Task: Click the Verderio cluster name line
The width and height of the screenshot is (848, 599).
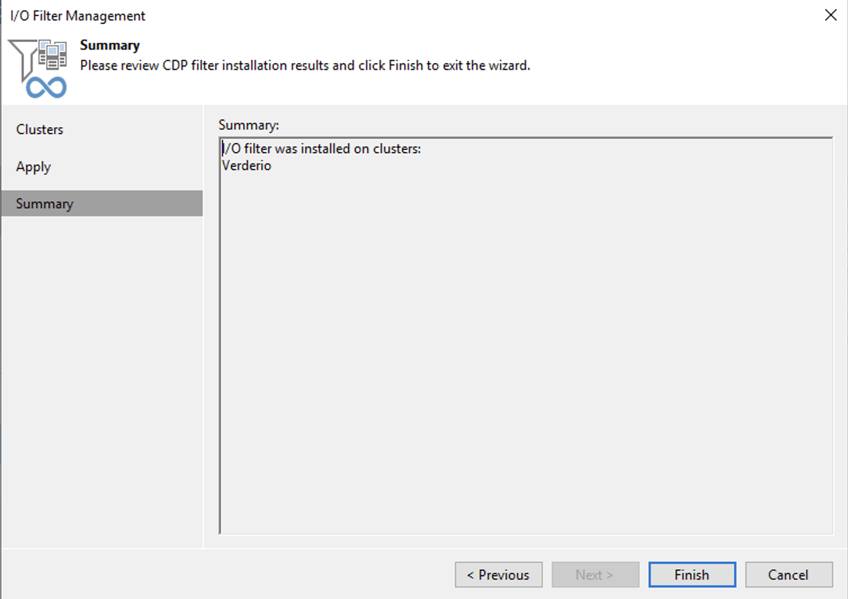Action: (247, 166)
